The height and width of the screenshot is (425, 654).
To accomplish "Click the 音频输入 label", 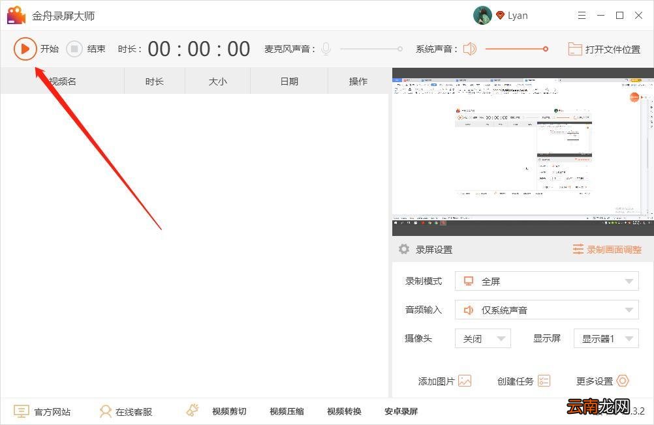I will (x=424, y=310).
